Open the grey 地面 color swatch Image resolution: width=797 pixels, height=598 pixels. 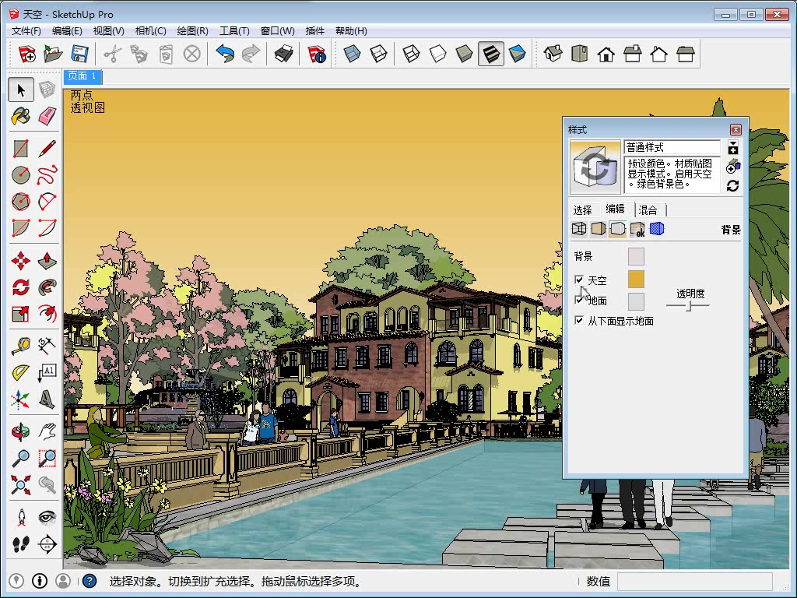pos(636,301)
